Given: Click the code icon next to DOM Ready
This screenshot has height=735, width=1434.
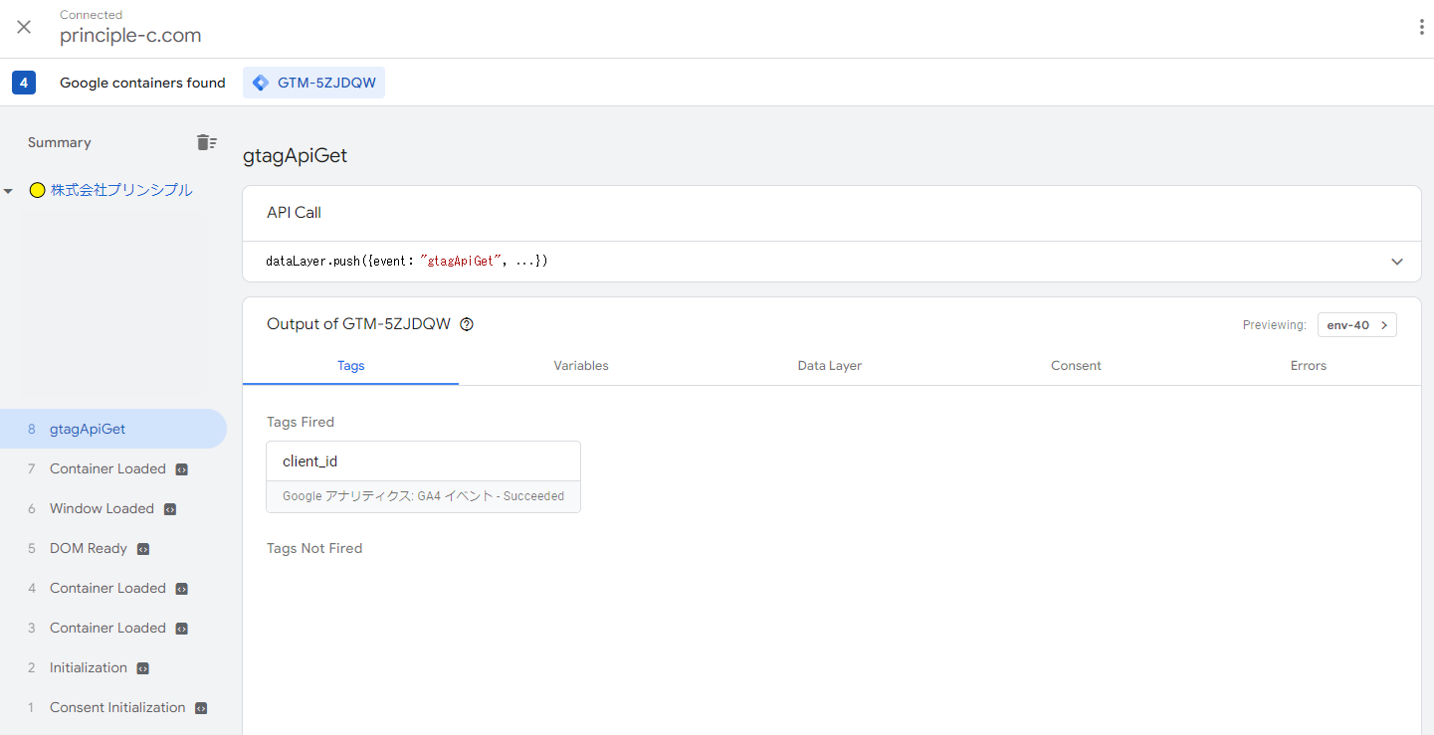Looking at the screenshot, I should click(143, 549).
